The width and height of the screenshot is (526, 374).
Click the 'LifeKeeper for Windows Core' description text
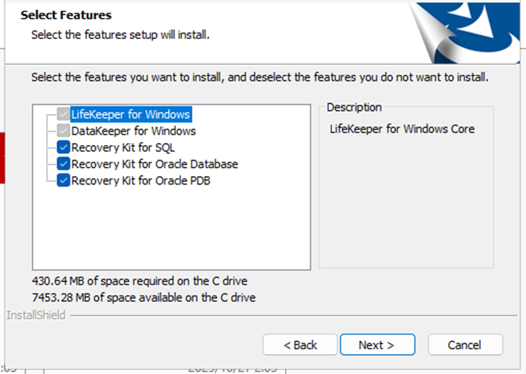point(402,129)
